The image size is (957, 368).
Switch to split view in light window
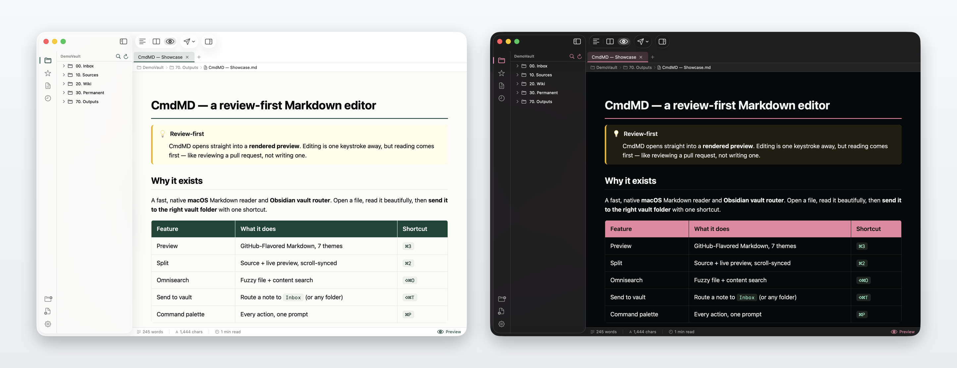pos(156,42)
